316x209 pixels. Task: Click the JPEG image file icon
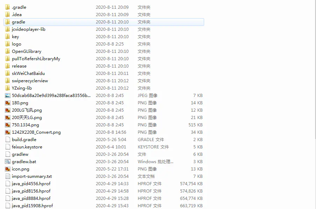click(8, 96)
